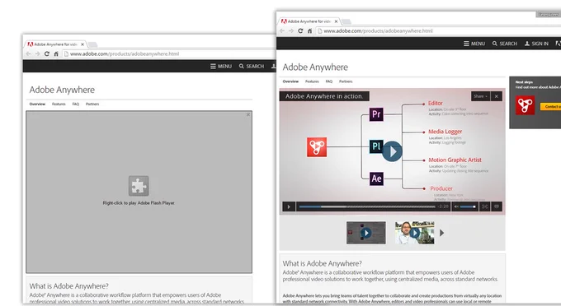
Task: Close the video player with the X button
Action: pos(497,96)
